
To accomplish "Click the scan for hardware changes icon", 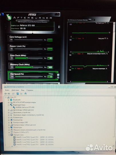I will pos(25,94).
